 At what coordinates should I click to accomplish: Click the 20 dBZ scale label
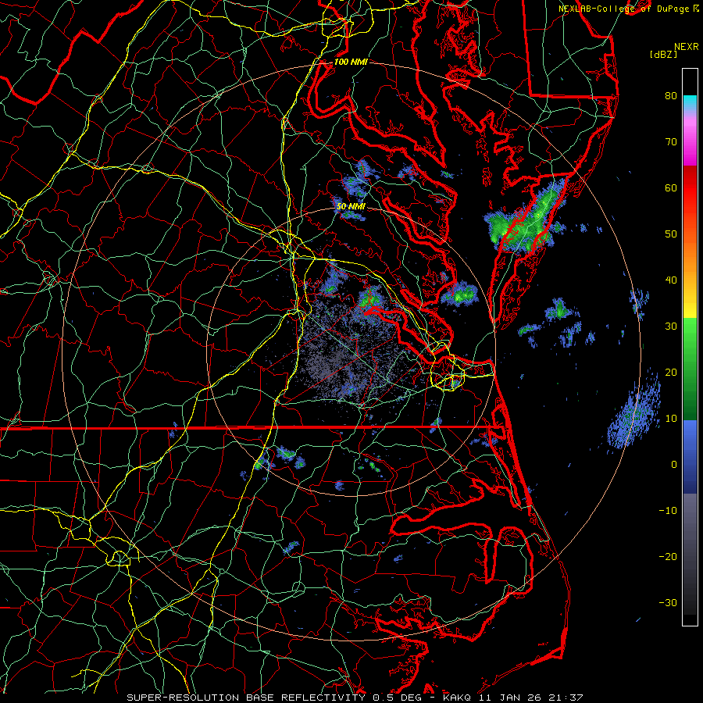671,372
